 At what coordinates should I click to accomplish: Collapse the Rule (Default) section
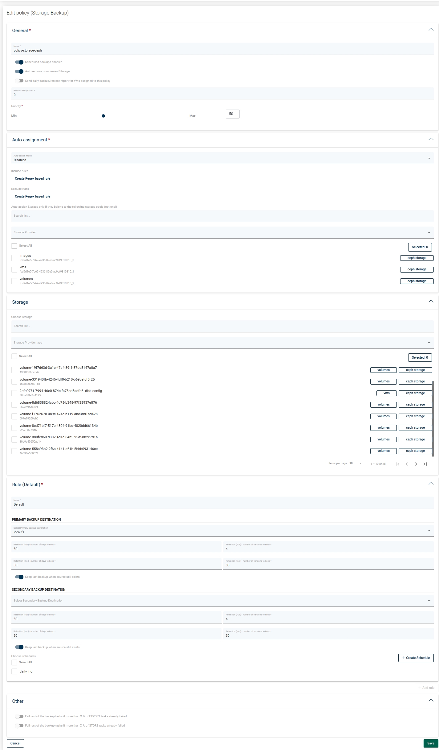(x=431, y=484)
